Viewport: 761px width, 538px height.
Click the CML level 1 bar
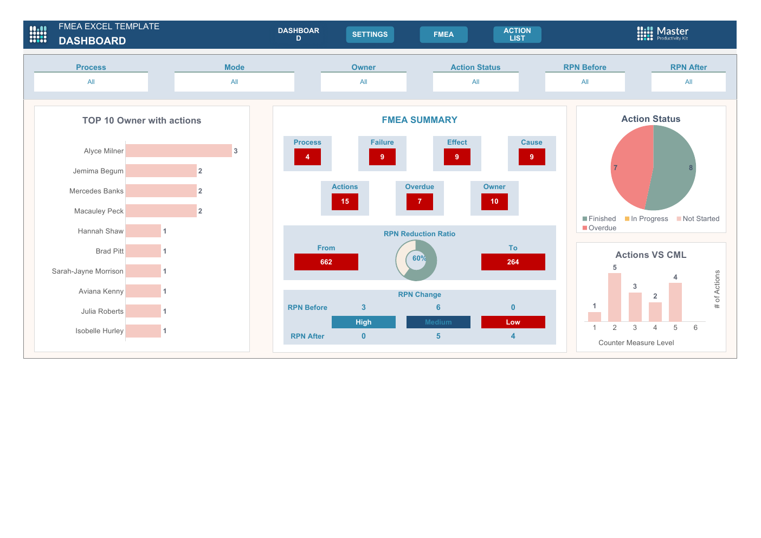coord(595,316)
